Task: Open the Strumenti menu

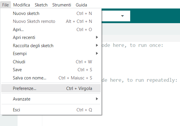Action: coord(62,5)
